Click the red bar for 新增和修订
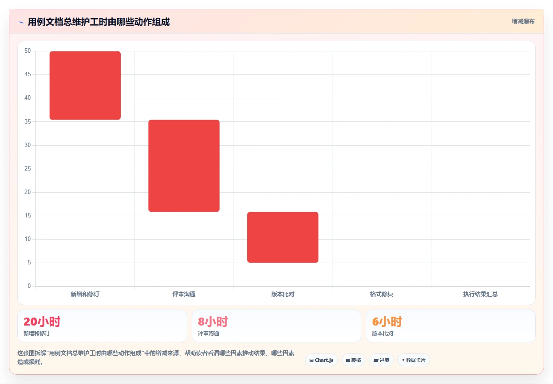 (x=85, y=85)
